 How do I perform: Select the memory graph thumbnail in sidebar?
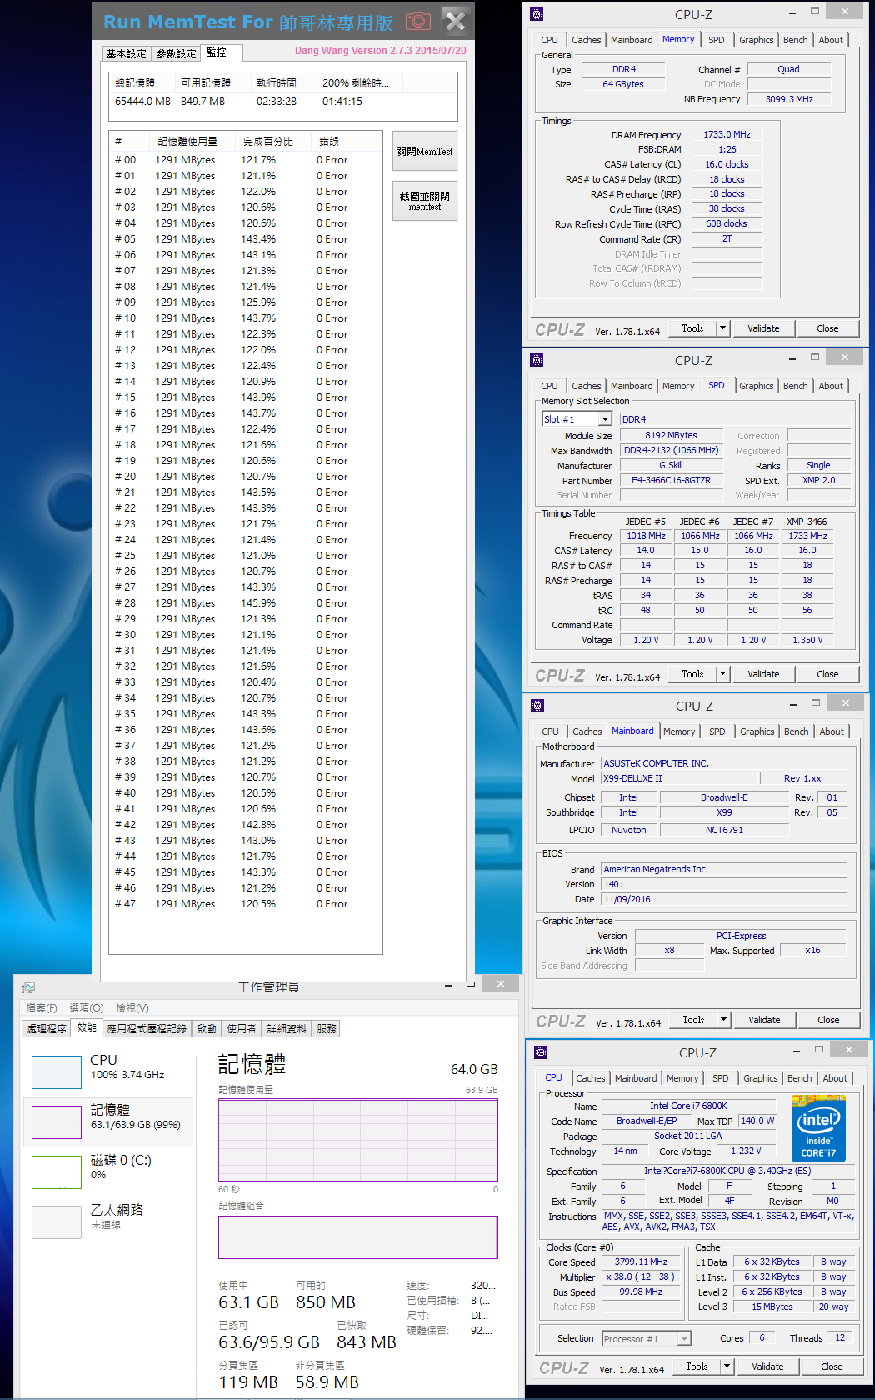(57, 1122)
